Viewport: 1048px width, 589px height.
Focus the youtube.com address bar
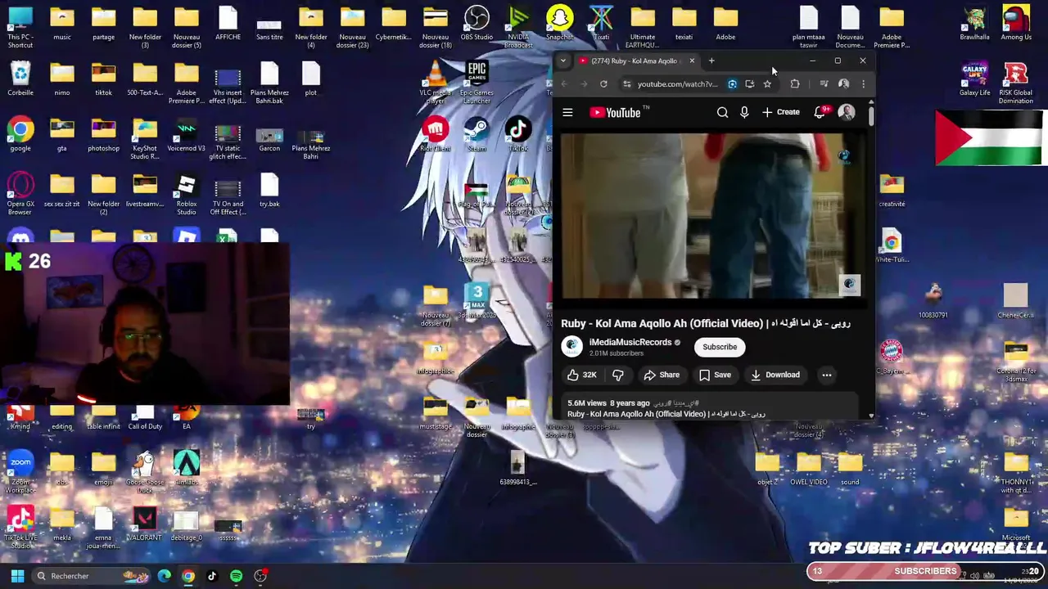(x=678, y=83)
